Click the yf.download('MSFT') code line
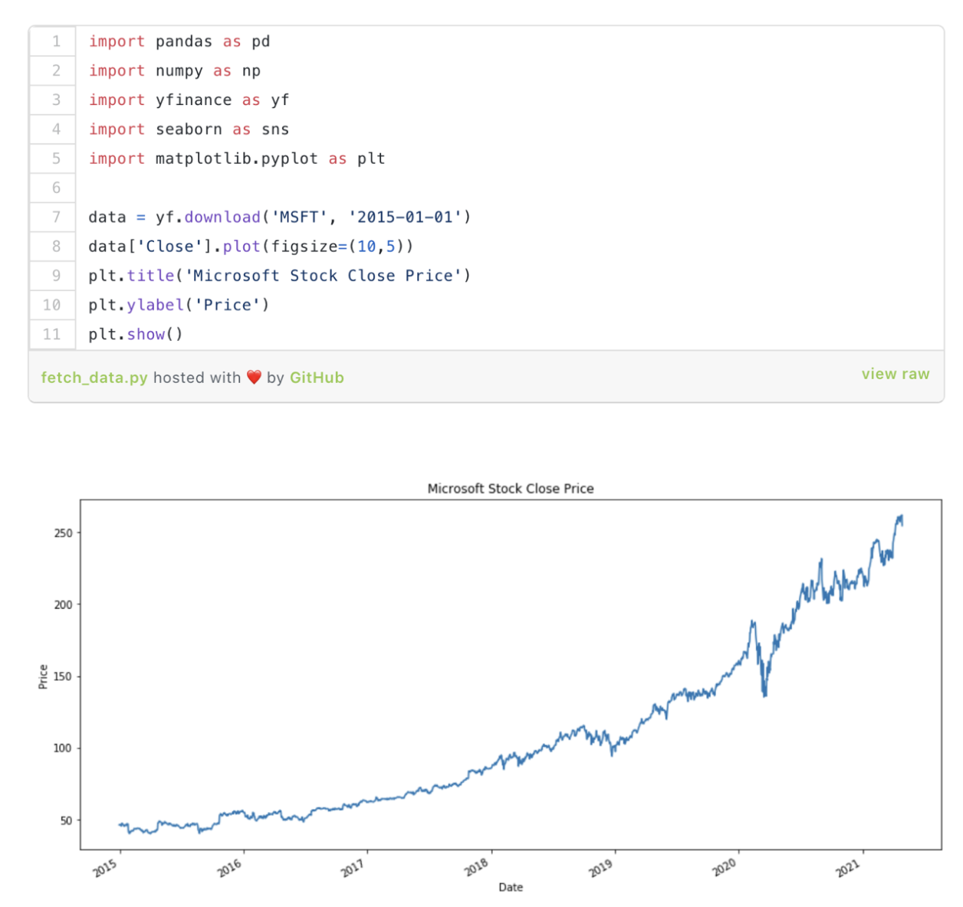This screenshot has width=963, height=907. [280, 217]
